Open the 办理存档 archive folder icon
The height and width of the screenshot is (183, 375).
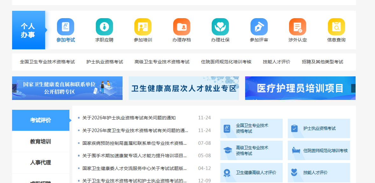point(182,27)
